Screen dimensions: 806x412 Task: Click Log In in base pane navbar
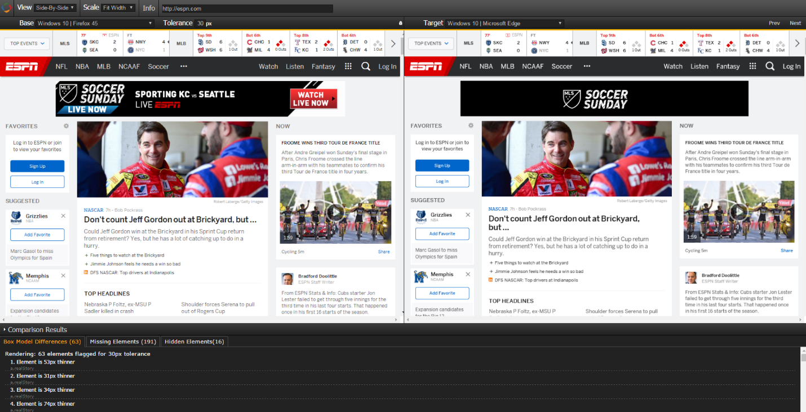[387, 66]
